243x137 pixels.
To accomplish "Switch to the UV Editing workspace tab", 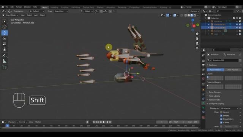I will (x=76, y=7).
